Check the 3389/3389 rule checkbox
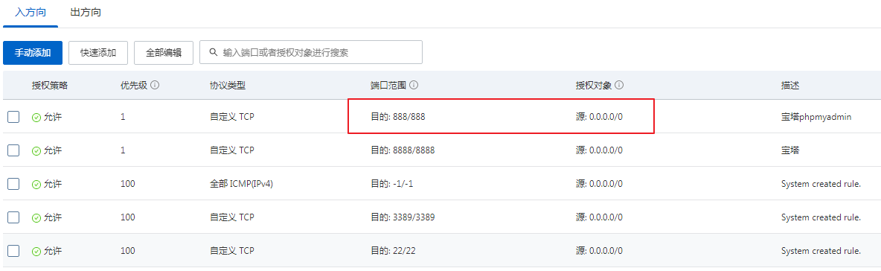Viewport: 881px width, 271px height. point(13,217)
